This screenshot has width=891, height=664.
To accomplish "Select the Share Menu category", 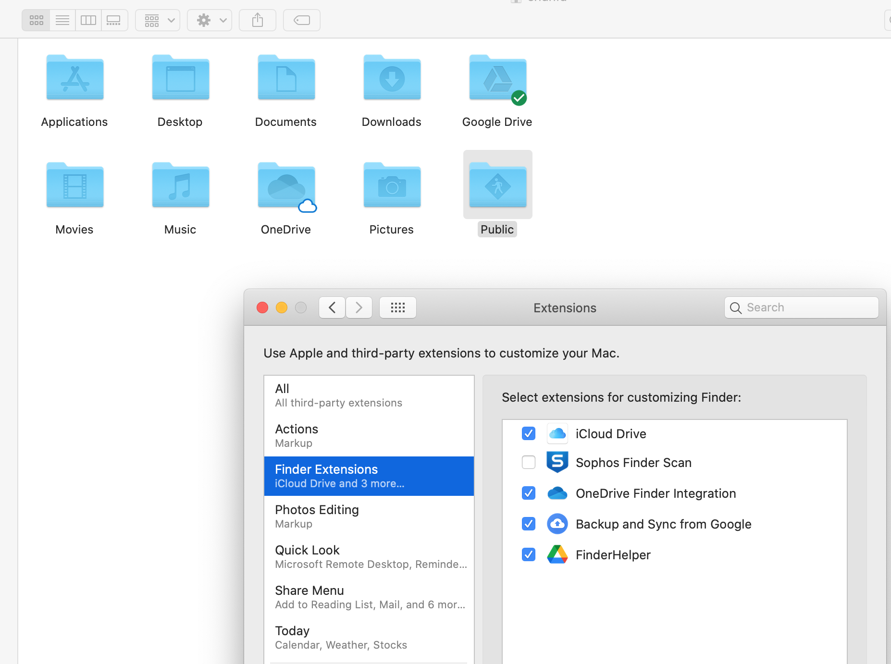I will 369,597.
